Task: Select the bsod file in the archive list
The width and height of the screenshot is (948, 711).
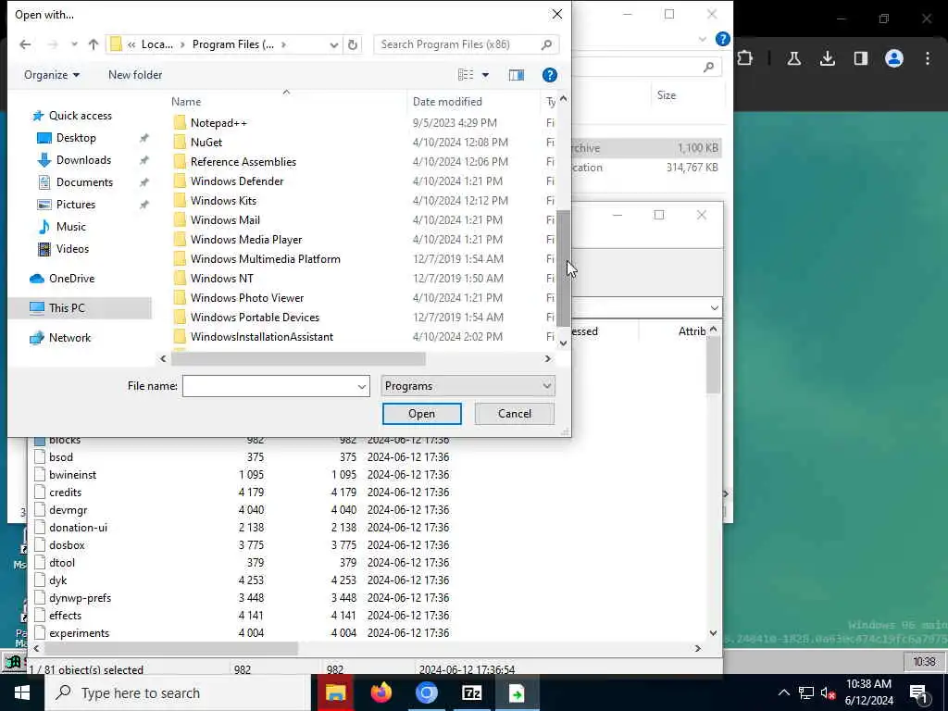Action: [x=60, y=457]
